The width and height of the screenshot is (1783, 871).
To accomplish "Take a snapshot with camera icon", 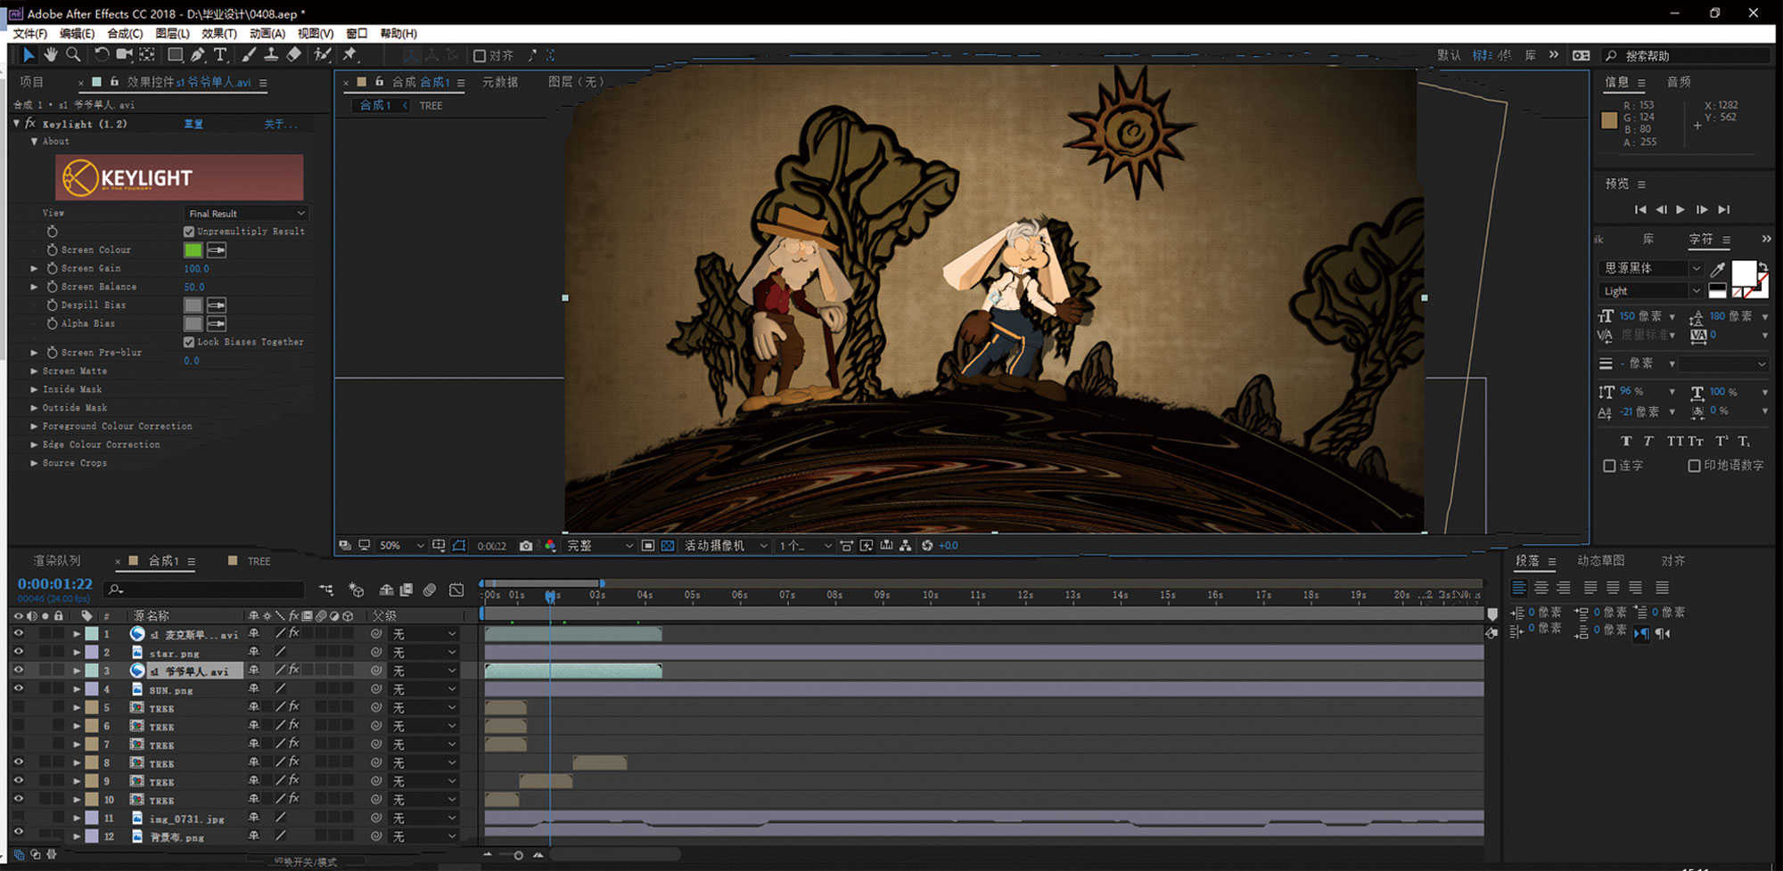I will coord(526,546).
